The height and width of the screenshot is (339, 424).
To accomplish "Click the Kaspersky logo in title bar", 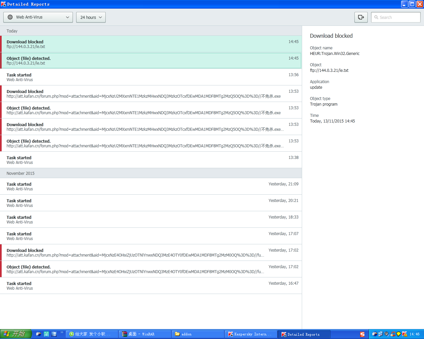I will click(x=3, y=4).
